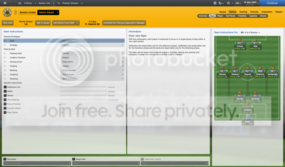The width and height of the screenshot is (285, 167).
Task: Switch to the Training tab
Action: [243, 12]
